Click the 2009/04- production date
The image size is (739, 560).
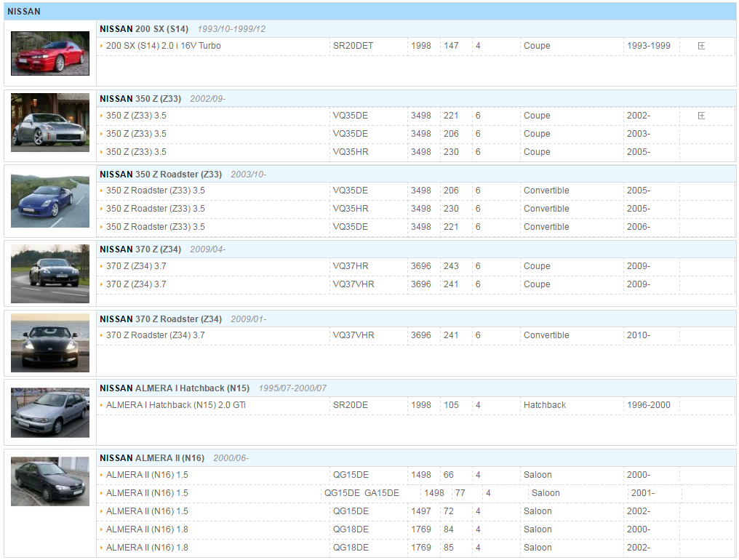(x=208, y=250)
